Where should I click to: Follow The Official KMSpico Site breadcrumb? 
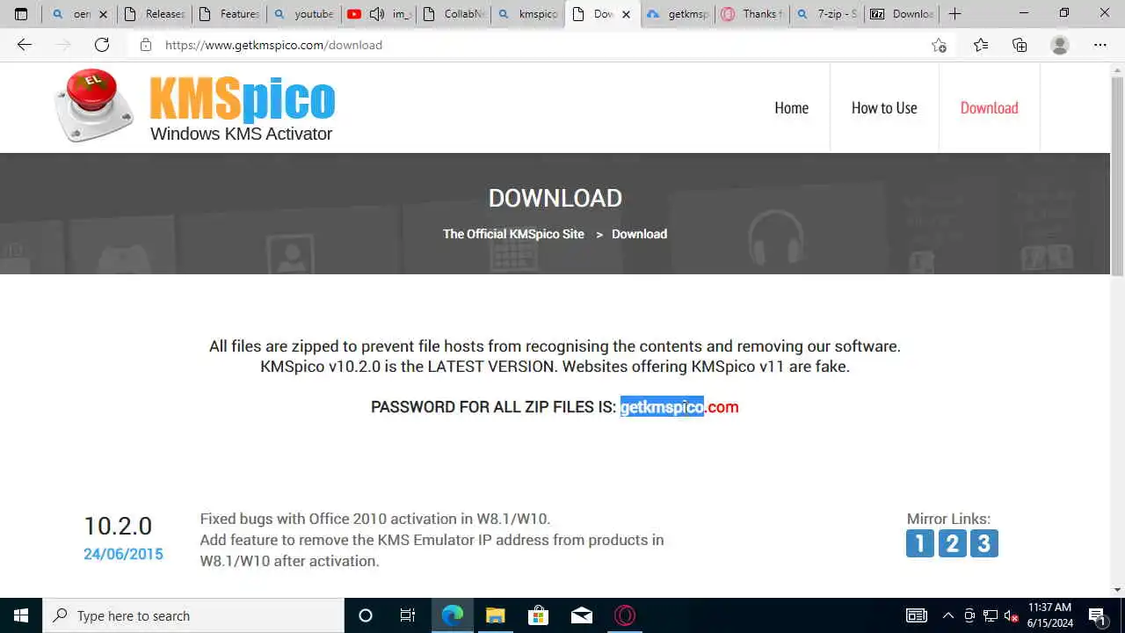click(x=513, y=234)
